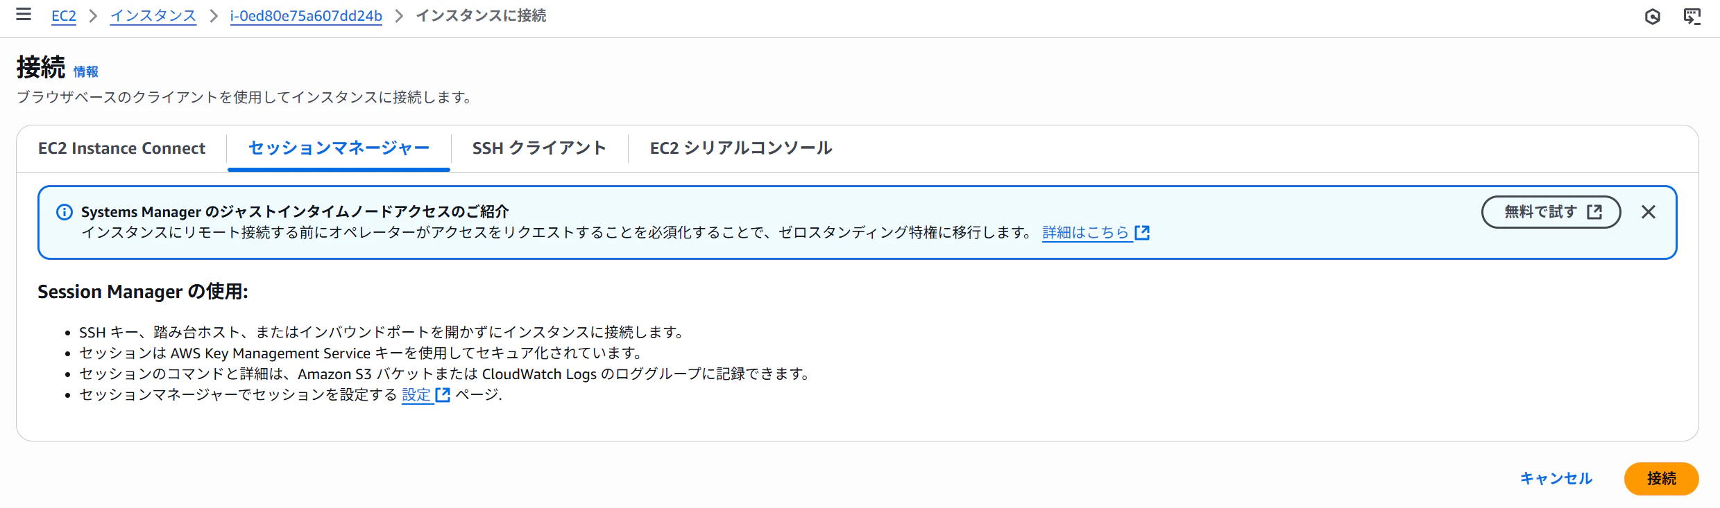Open the CloudShell monitor icon

click(x=1692, y=16)
